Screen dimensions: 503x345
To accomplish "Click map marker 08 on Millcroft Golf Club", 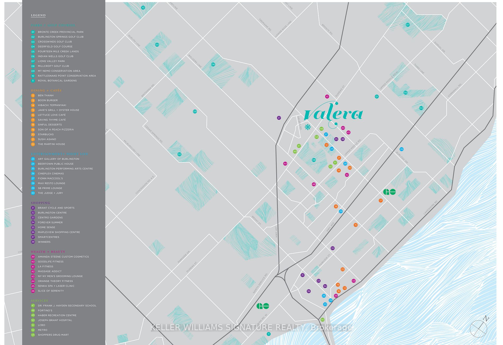I will (314, 160).
